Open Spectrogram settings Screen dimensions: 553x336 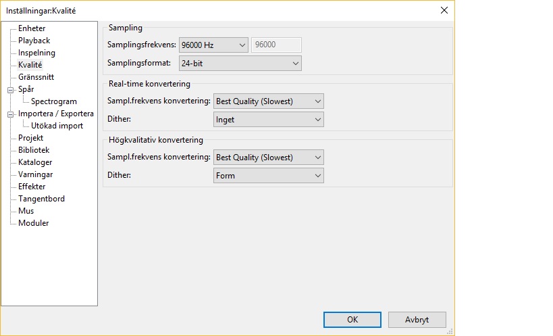[54, 101]
